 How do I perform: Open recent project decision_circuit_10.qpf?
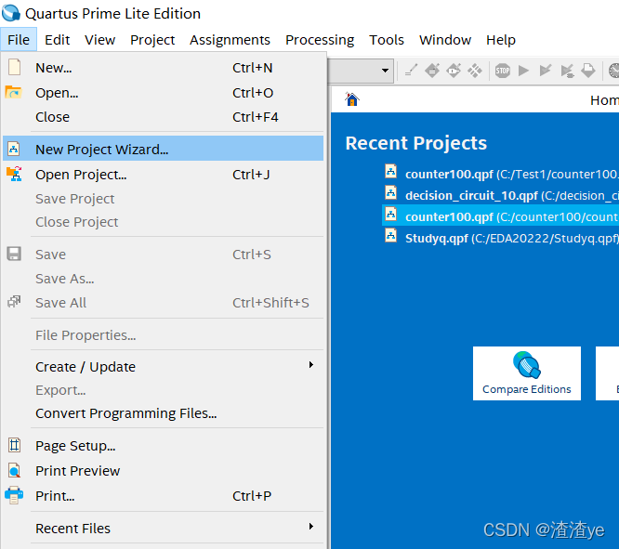pyautogui.click(x=501, y=195)
